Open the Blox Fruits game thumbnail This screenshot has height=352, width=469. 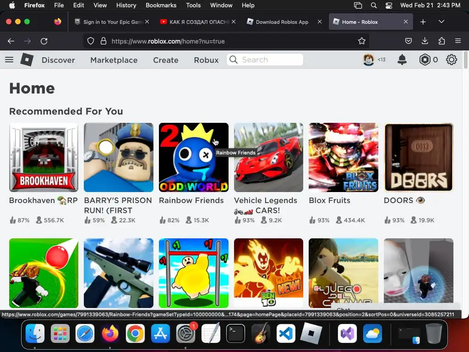344,157
